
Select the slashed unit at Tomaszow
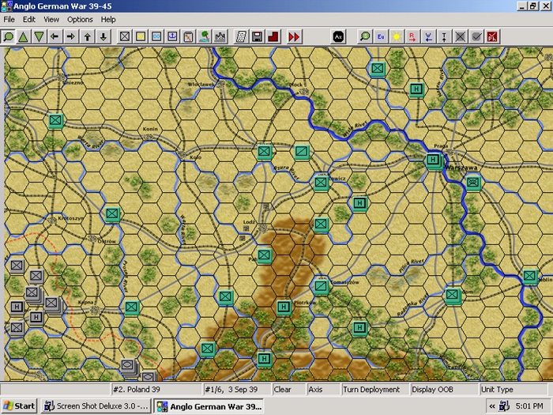321,286
